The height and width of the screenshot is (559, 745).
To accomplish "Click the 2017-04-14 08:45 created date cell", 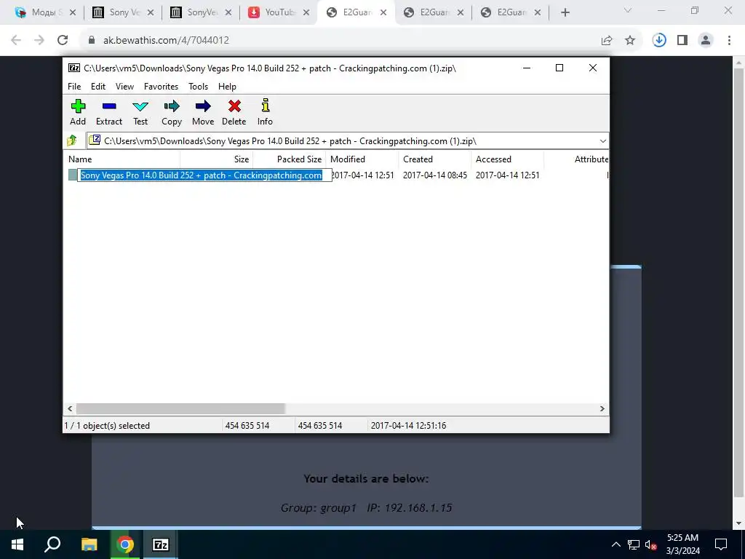I will coord(435,175).
